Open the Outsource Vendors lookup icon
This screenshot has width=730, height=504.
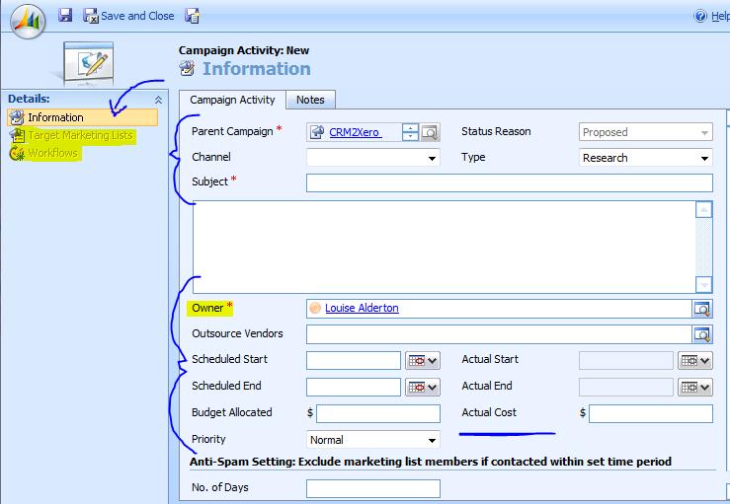[702, 334]
